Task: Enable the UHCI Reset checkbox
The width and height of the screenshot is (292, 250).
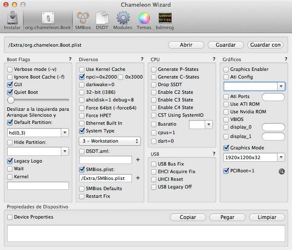Action: click(x=154, y=180)
